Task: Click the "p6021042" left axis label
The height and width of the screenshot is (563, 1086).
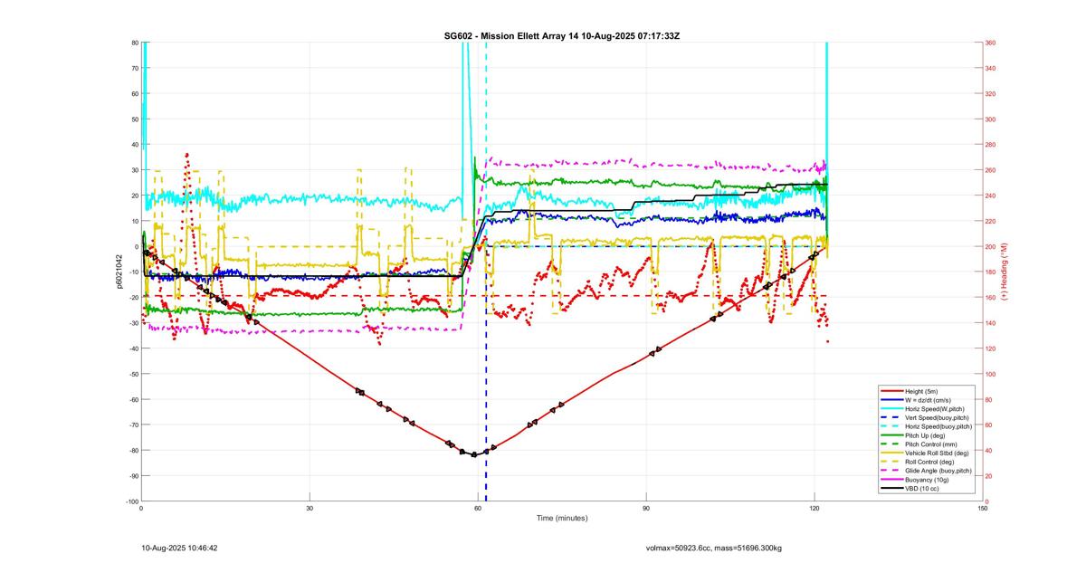Action: point(119,272)
